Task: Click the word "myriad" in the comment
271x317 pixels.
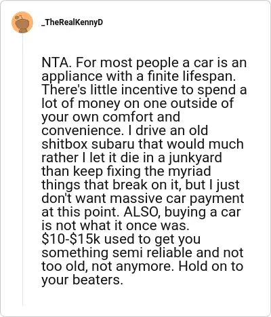Action: [x=189, y=172]
